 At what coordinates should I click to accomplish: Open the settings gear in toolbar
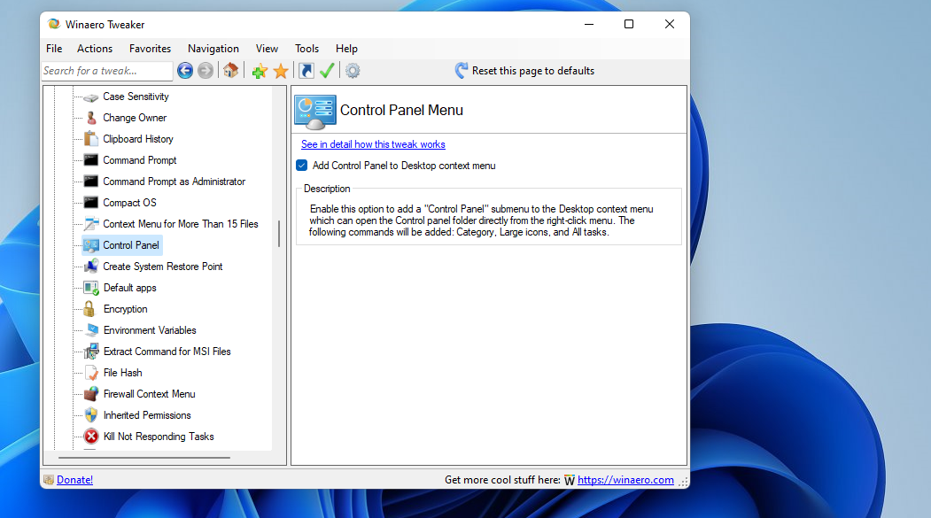tap(352, 70)
